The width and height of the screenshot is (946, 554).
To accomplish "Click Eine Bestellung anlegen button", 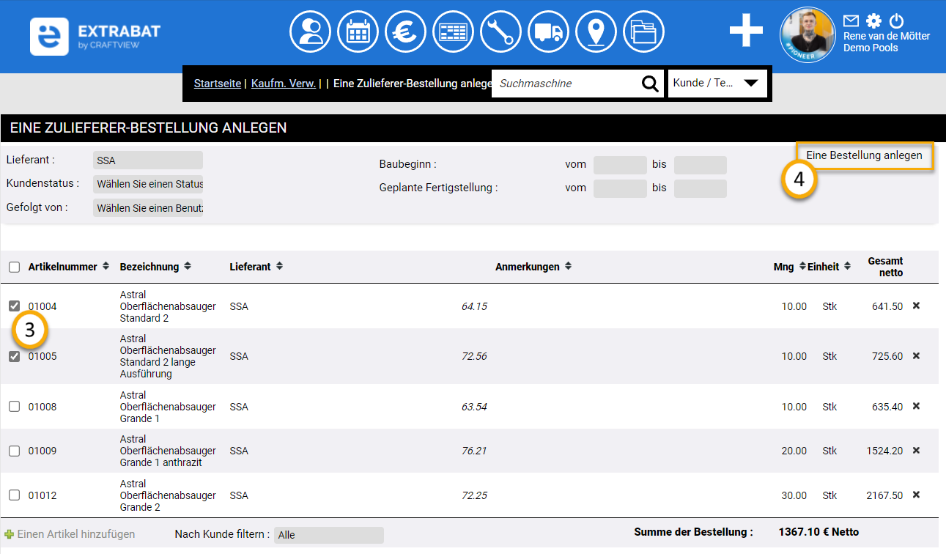I will point(864,155).
